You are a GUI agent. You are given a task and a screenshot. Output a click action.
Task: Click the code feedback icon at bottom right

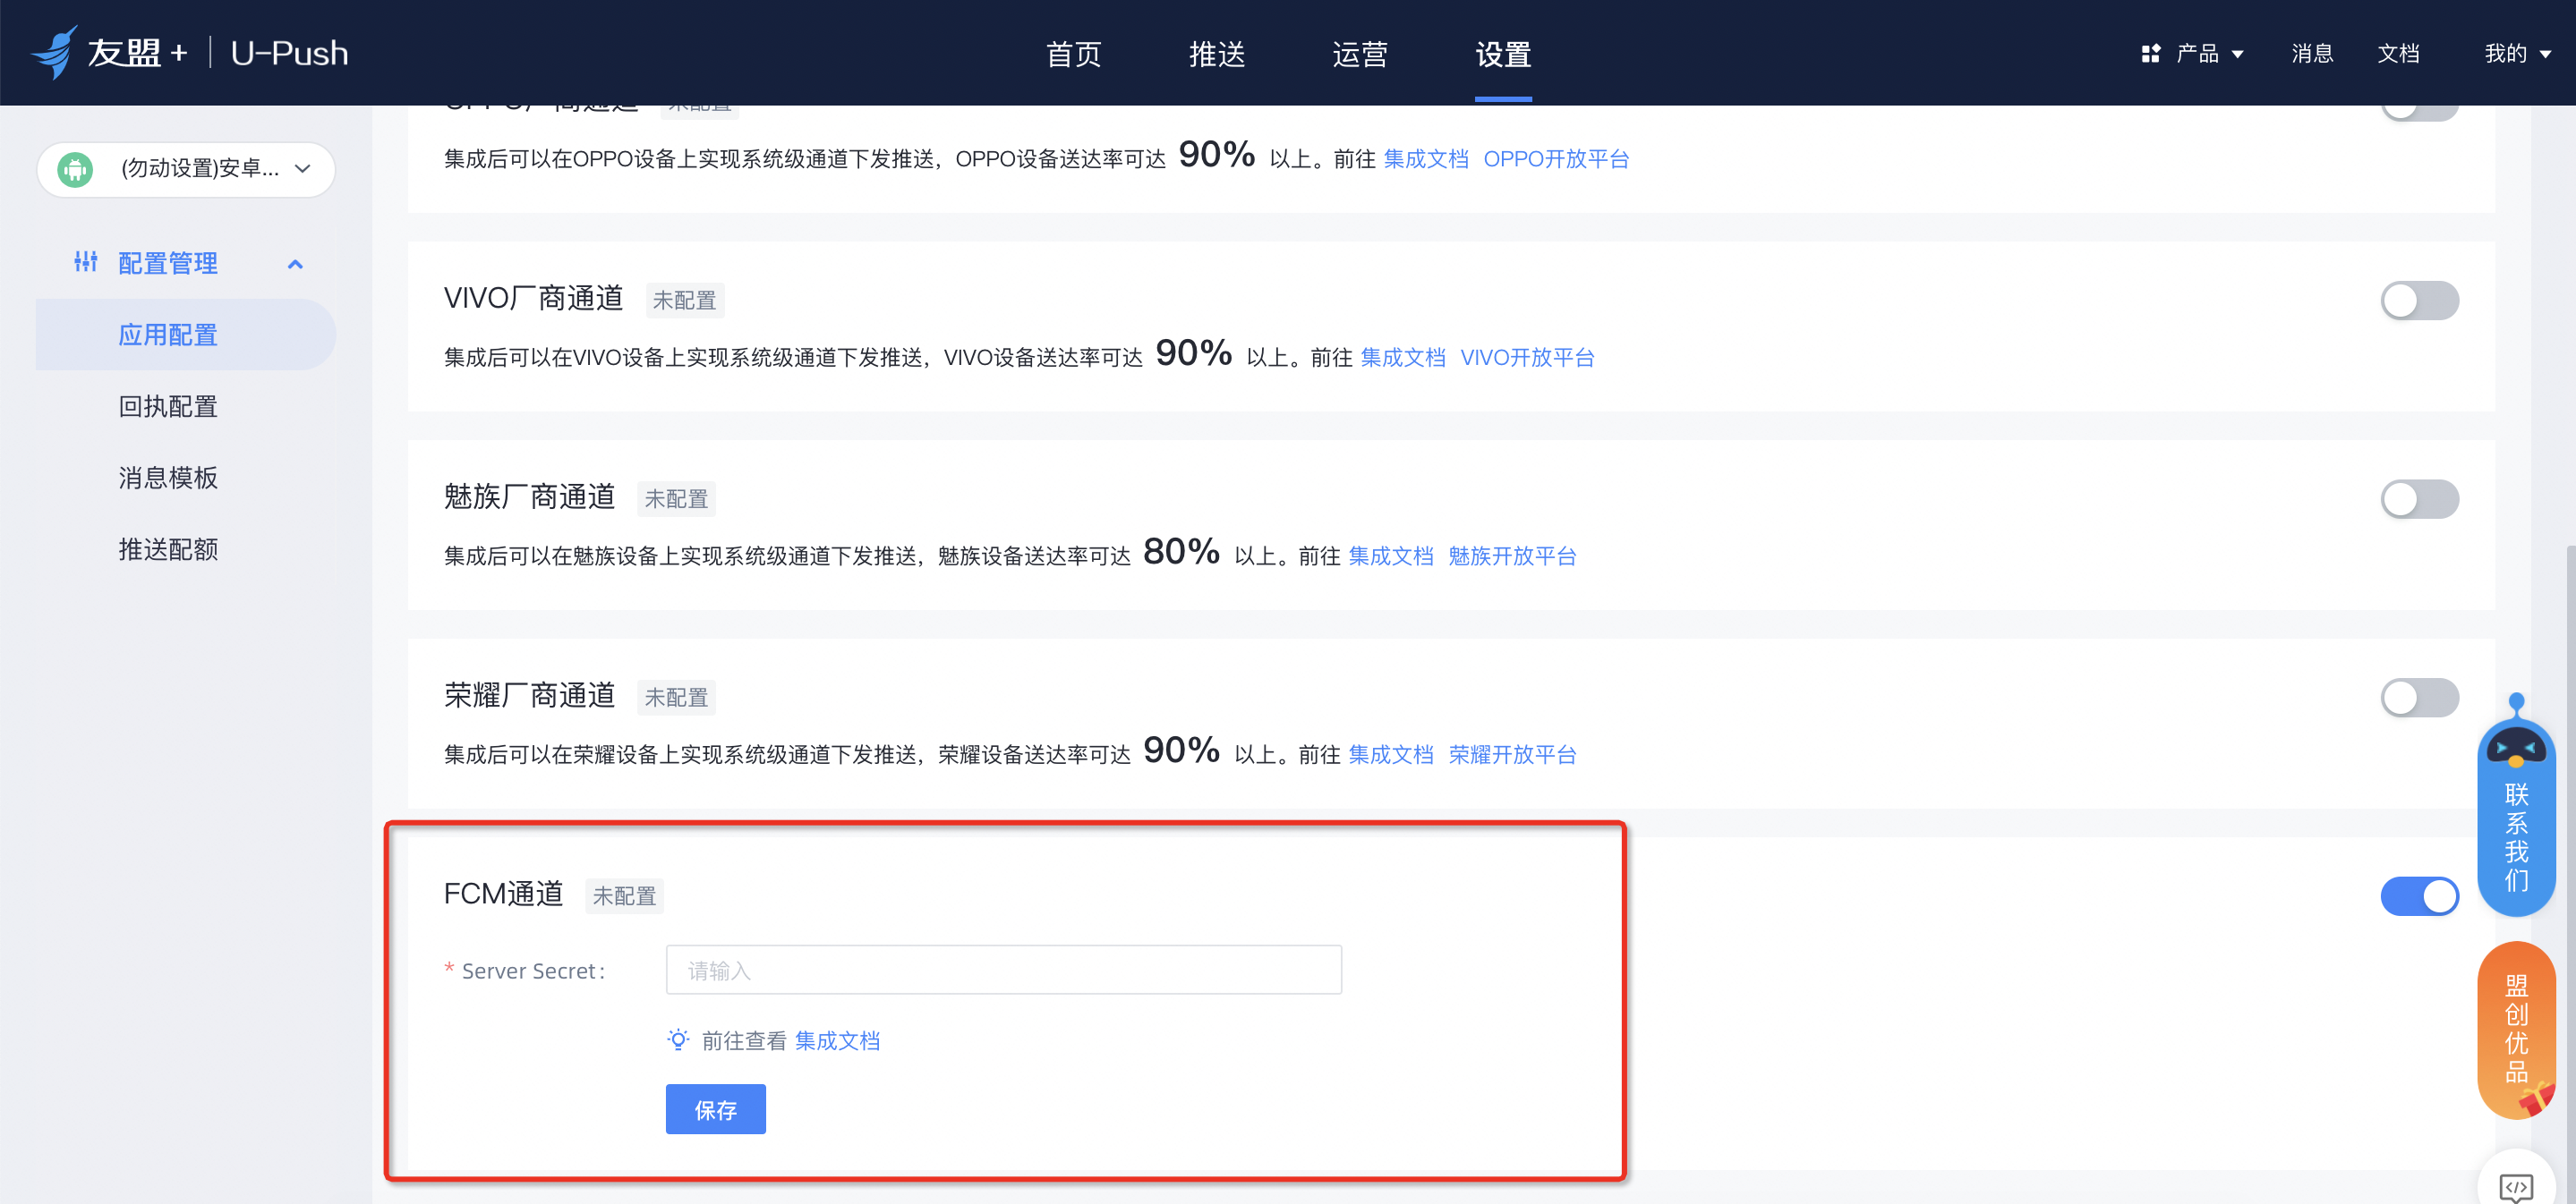[x=2516, y=1186]
